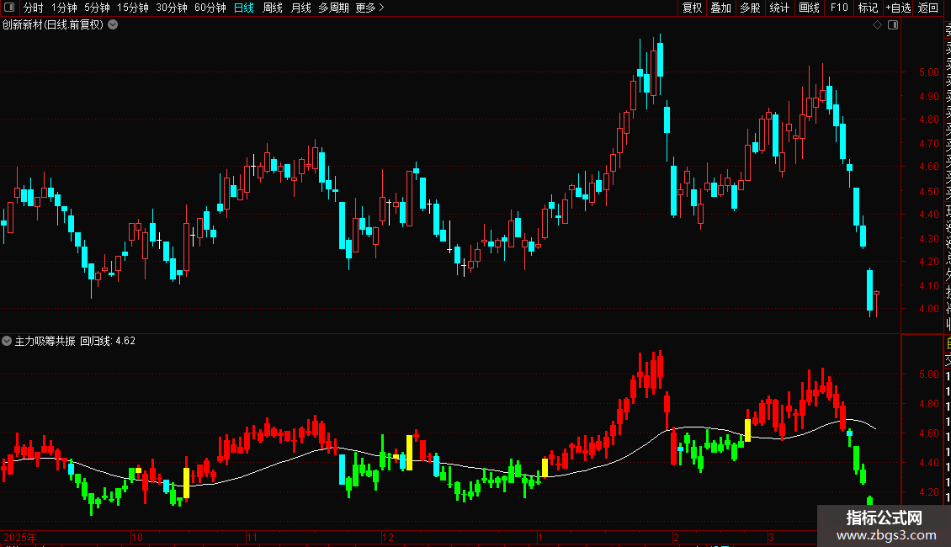951x547 pixels.
Task: Switch to 分时 intraday view
Action: click(x=34, y=8)
